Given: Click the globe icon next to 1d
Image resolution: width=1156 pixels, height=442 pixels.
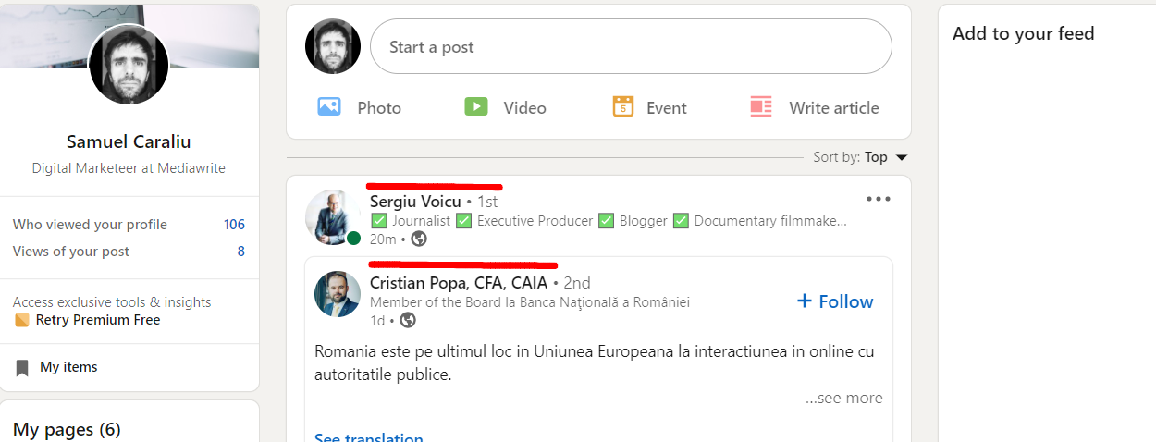Looking at the screenshot, I should pyautogui.click(x=408, y=321).
